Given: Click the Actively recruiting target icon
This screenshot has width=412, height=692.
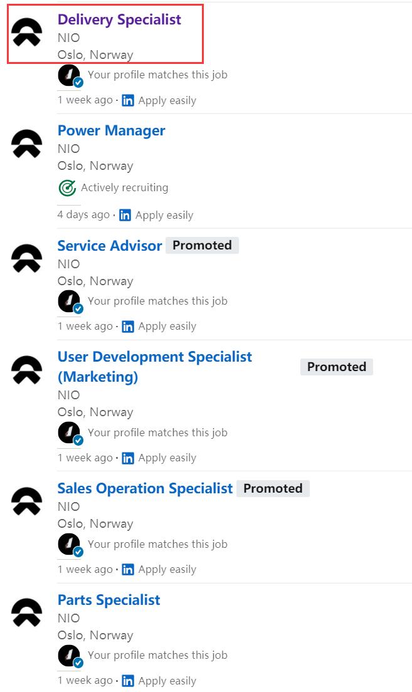Looking at the screenshot, I should pyautogui.click(x=66, y=187).
